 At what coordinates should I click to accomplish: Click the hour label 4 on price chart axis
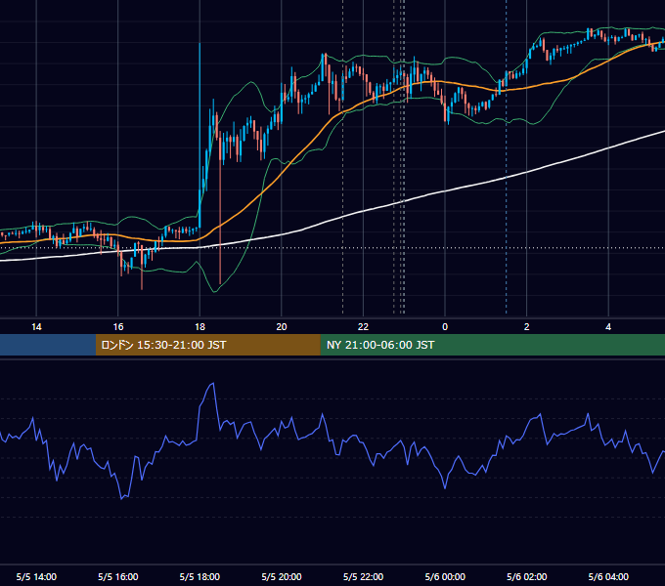[x=608, y=326]
